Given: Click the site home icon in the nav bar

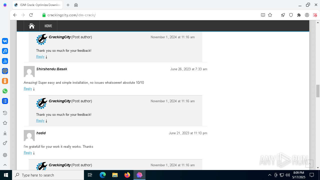Looking at the screenshot, I should [32, 26].
